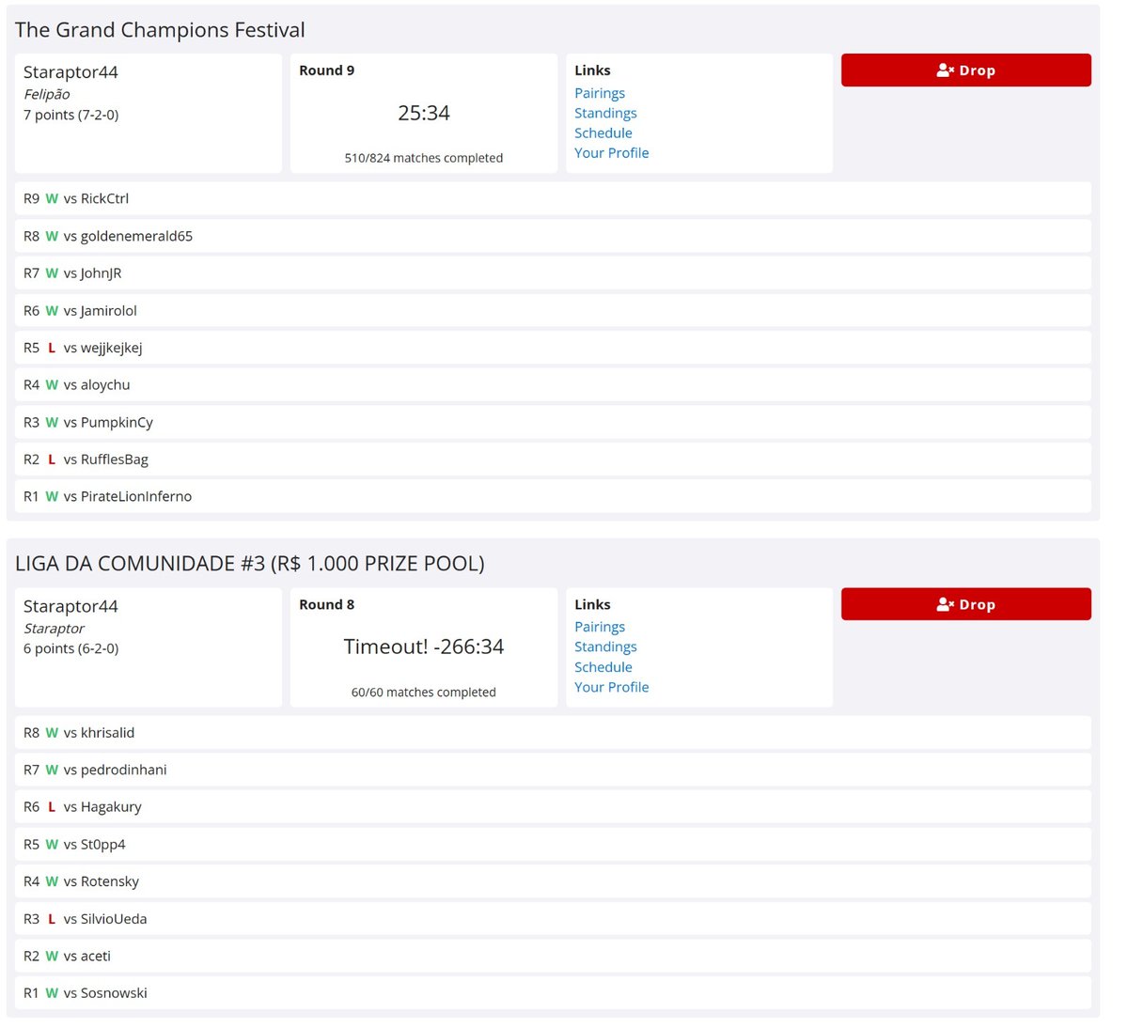Open Pairings link for Grand Champions Festival
1128x1028 pixels.
click(x=600, y=93)
